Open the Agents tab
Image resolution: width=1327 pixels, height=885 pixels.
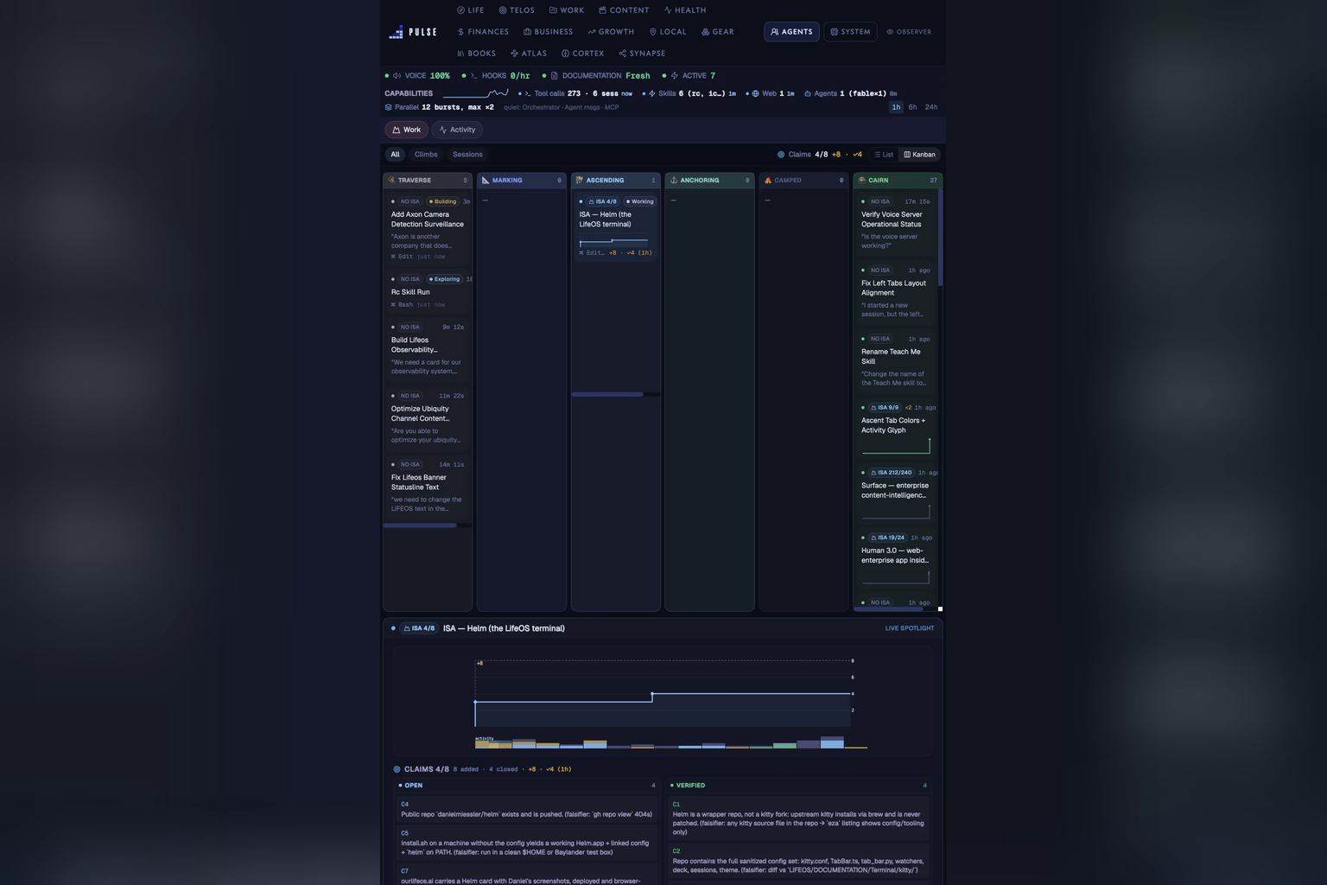click(791, 32)
